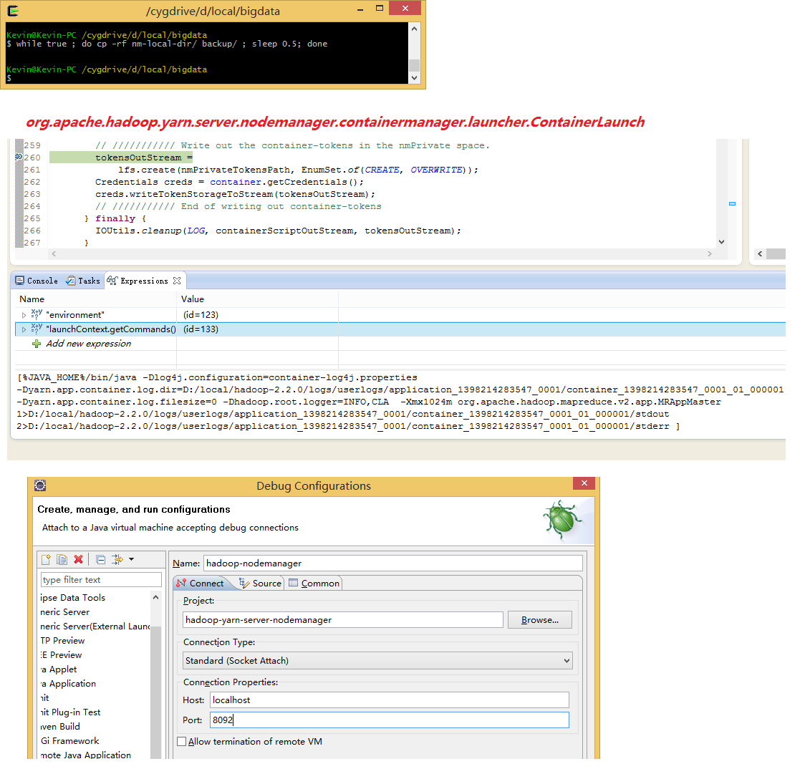Click Add new expression
The image size is (805, 779).
[x=88, y=343]
